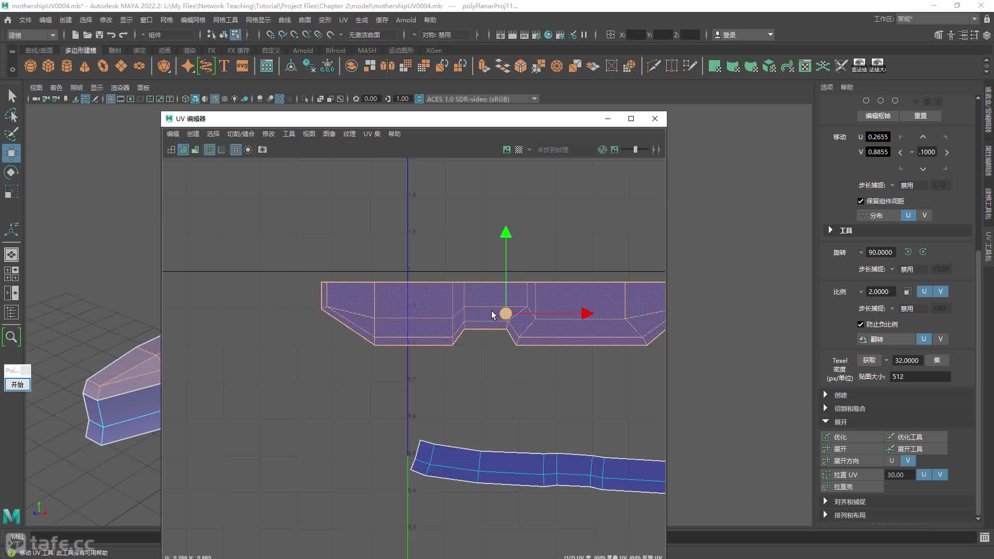The height and width of the screenshot is (559, 994).
Task: Select the Rotate tool in toolbox
Action: 11,172
